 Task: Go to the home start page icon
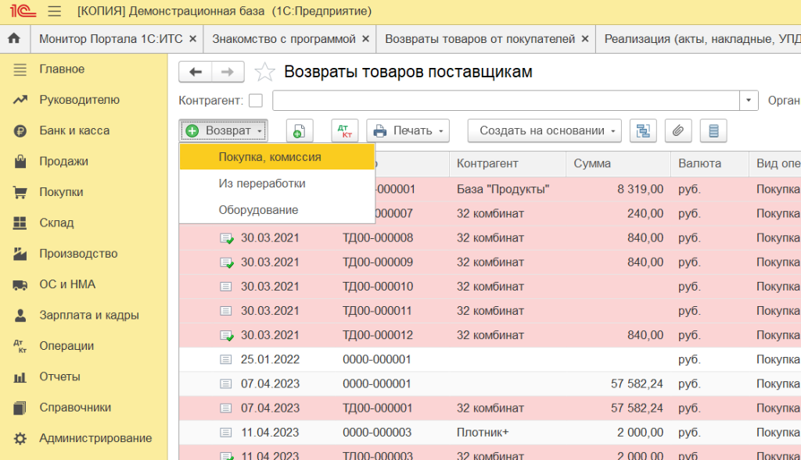point(14,39)
